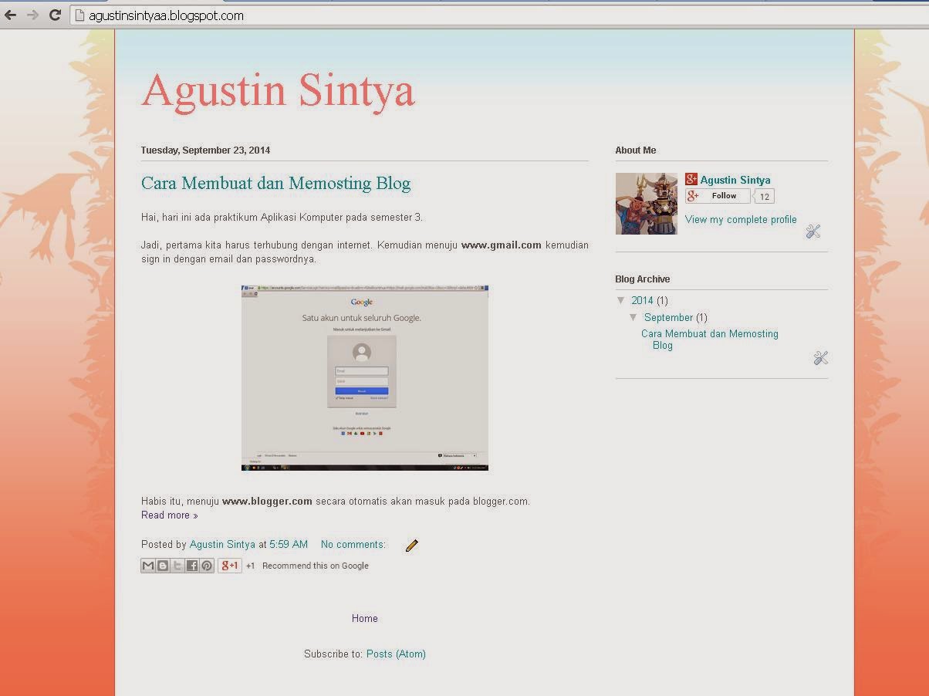Select the bold www.blogger.com text in the post
The width and height of the screenshot is (929, 696).
267,502
